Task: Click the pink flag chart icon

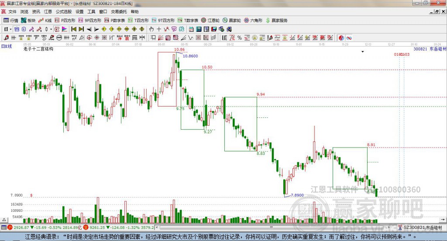Action: 65,29
